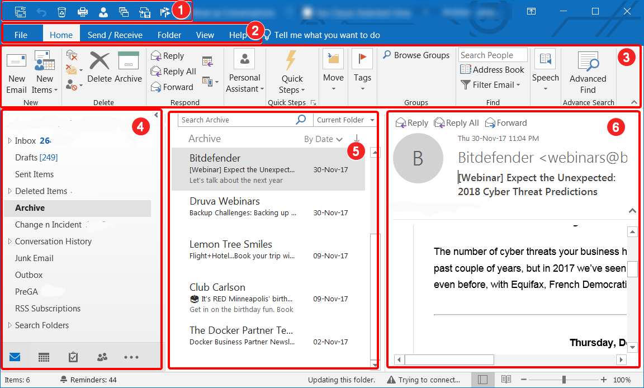Viewport: 644px width, 388px height.
Task: Click the search magnifier icon
Action: [301, 120]
